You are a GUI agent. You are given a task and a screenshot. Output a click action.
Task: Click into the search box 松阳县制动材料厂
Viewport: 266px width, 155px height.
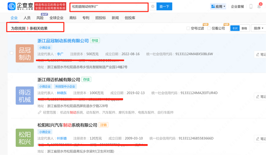coord(109,7)
